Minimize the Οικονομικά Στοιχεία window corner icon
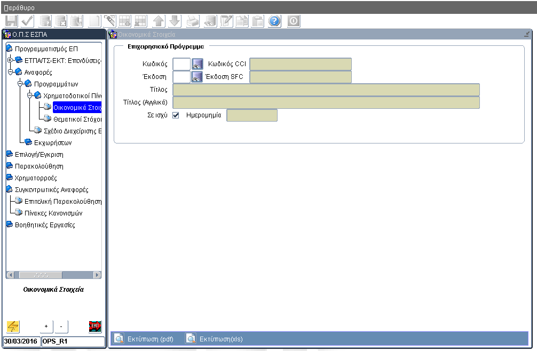This screenshot has height=351, width=537. [x=527, y=34]
